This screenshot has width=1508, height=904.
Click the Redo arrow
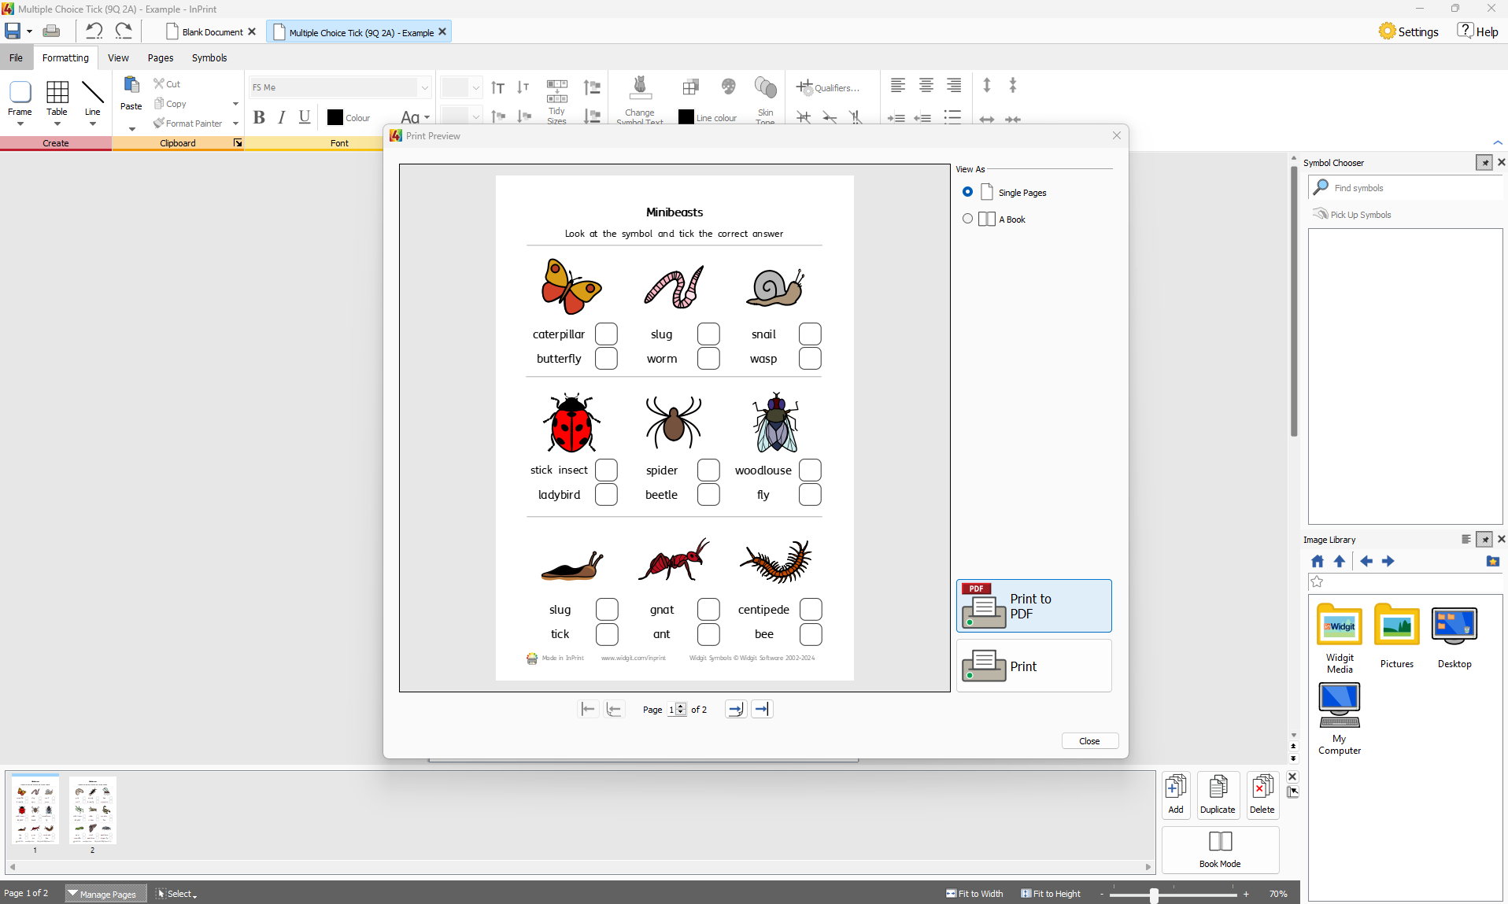(124, 31)
